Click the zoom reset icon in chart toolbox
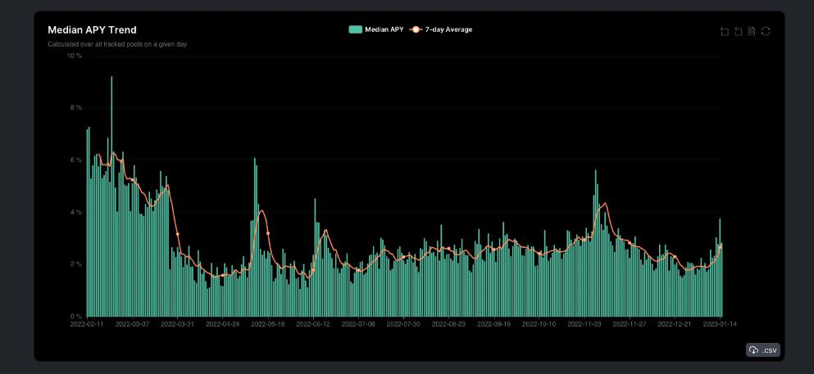Image resolution: width=814 pixels, height=374 pixels. pos(738,31)
